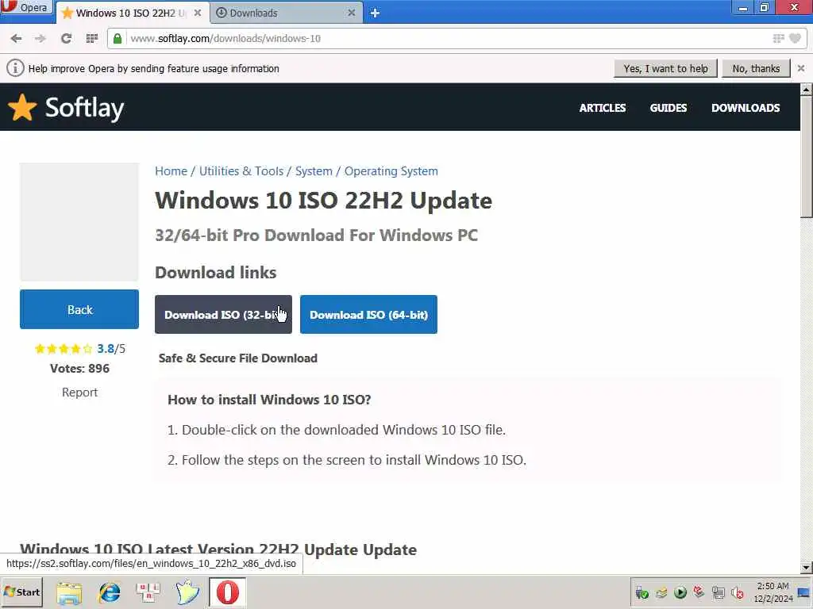Open the Utilities & Tools breadcrumb
The width and height of the screenshot is (813, 609).
tap(241, 171)
